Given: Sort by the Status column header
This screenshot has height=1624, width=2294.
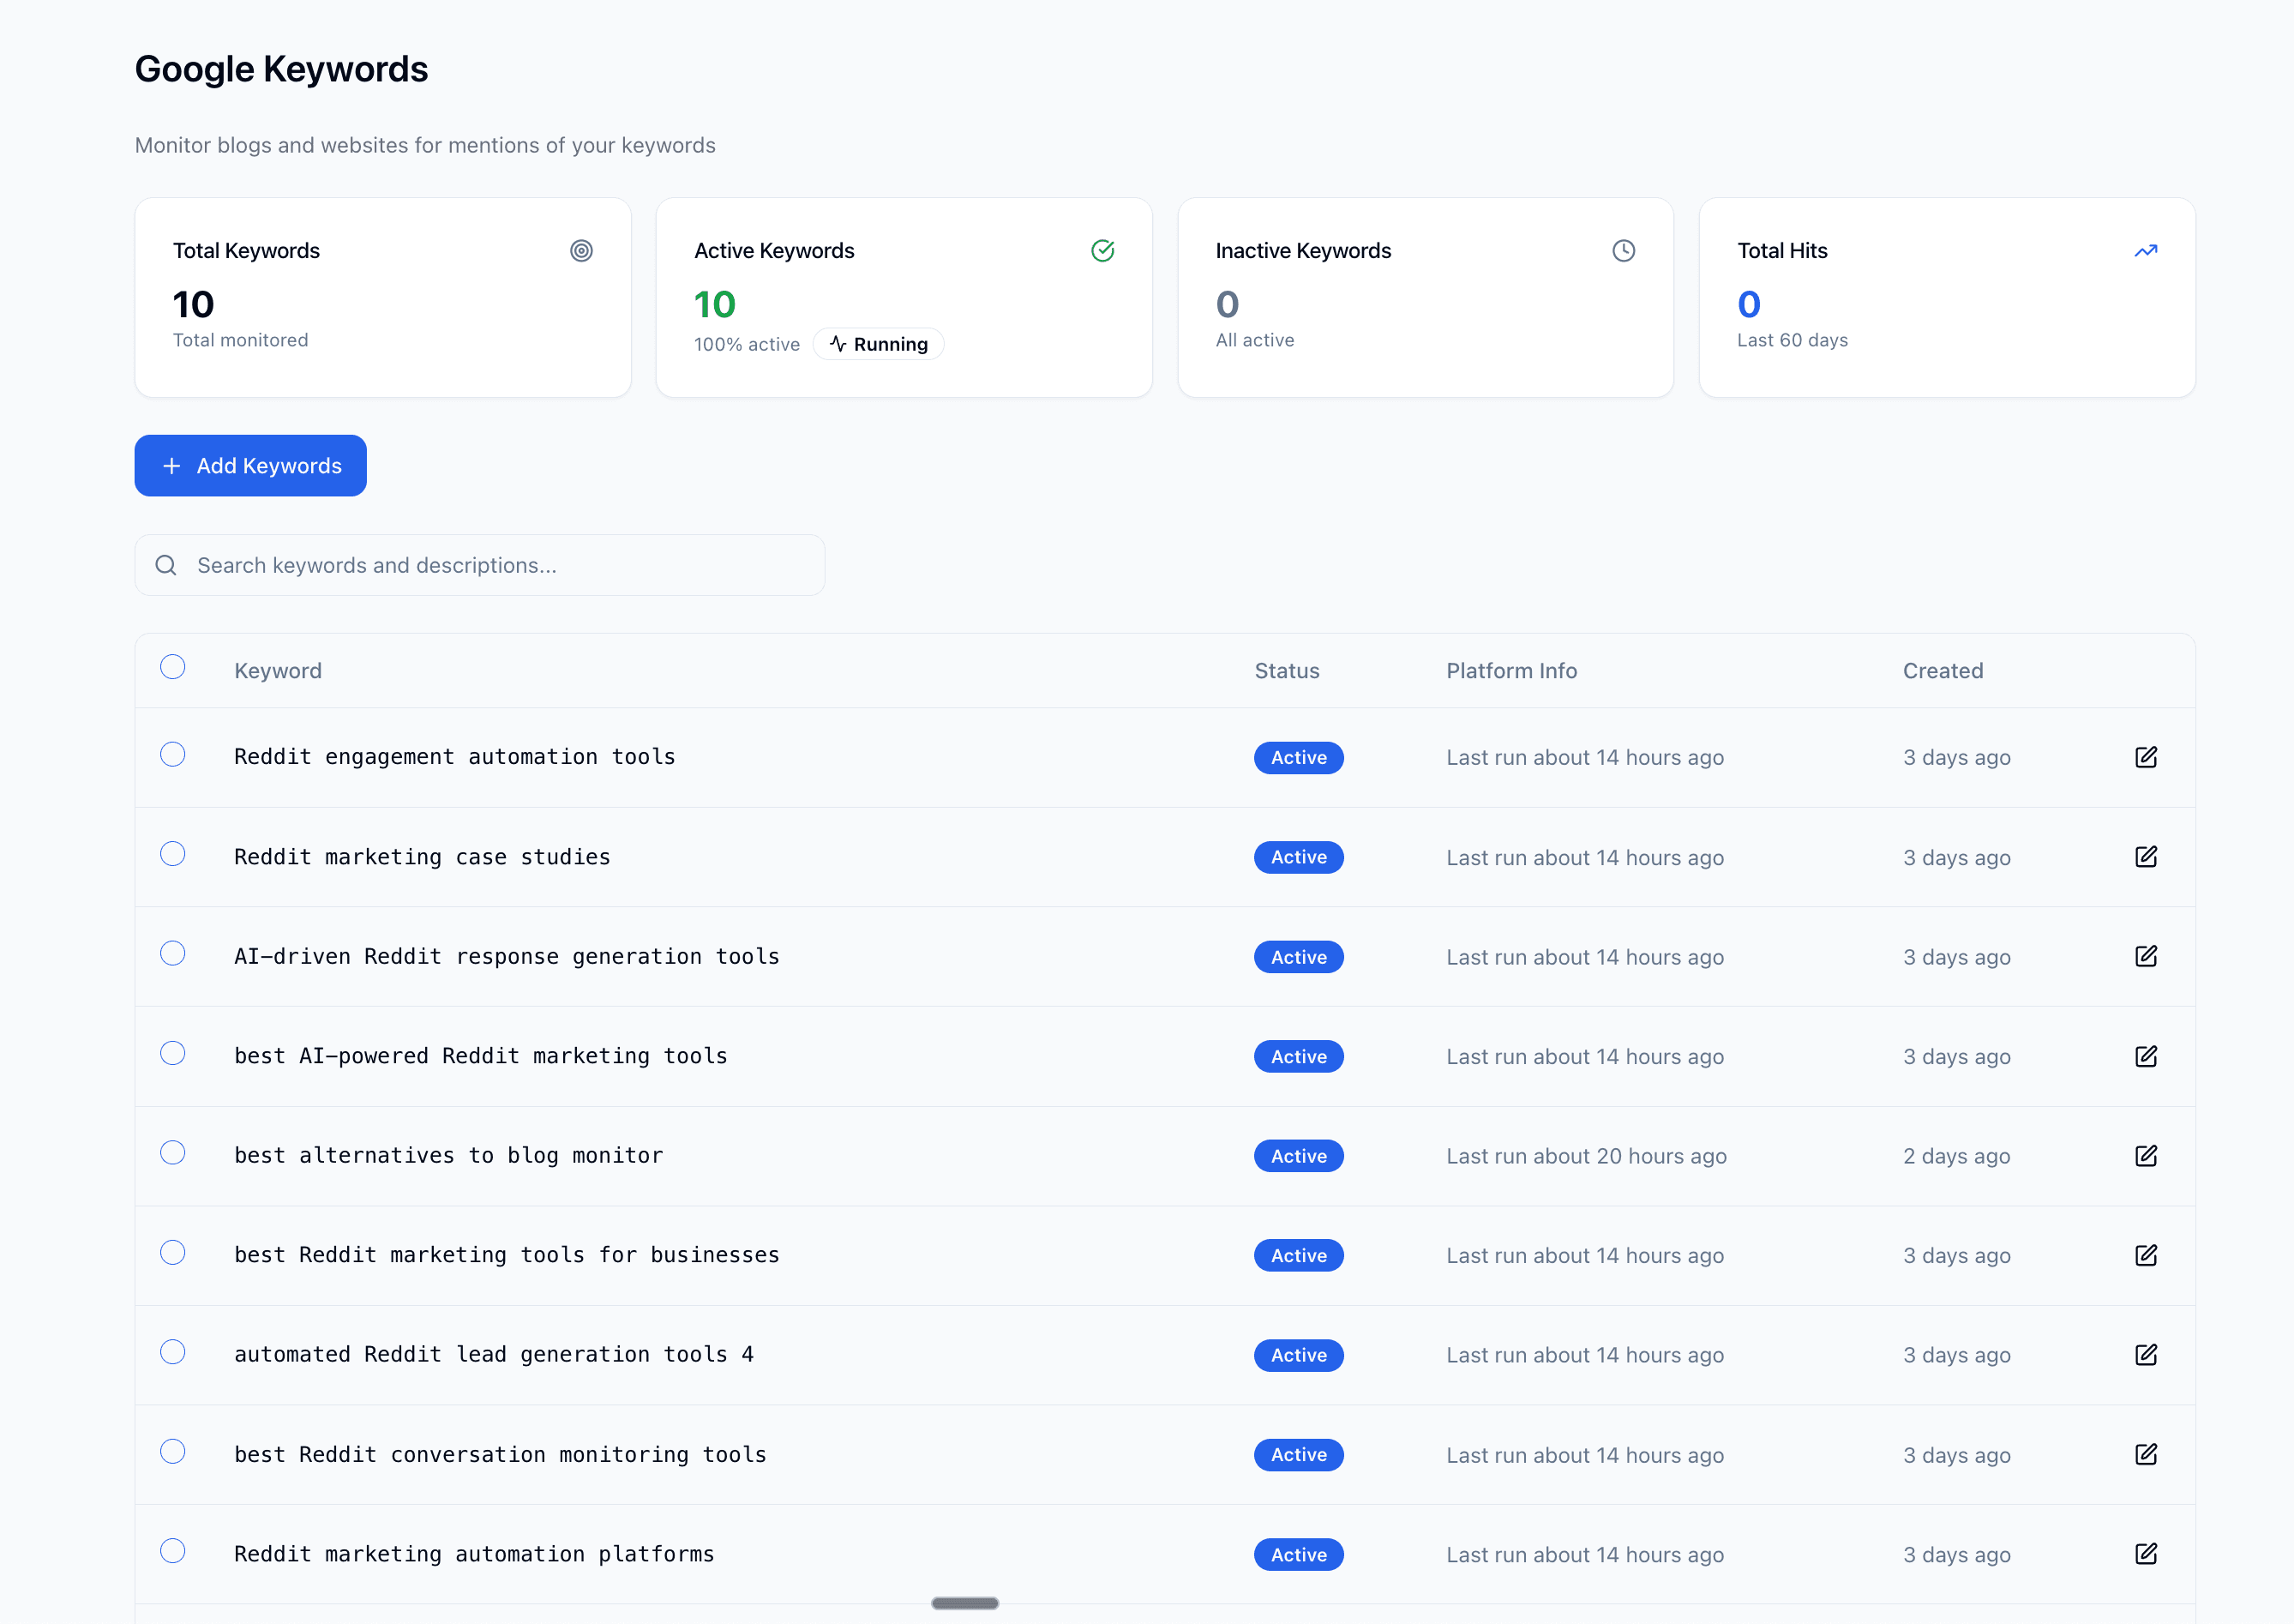Looking at the screenshot, I should coord(1287,670).
